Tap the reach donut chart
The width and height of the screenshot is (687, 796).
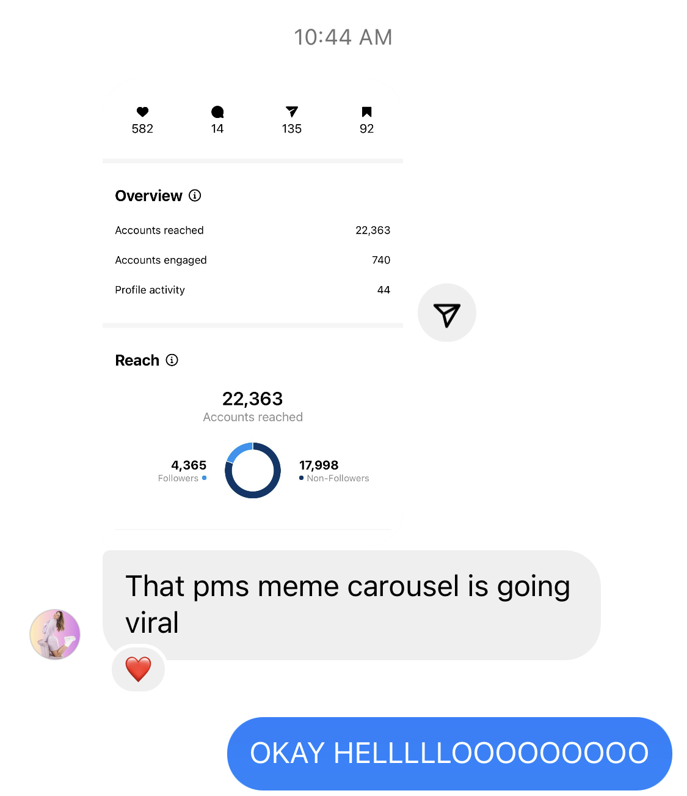coord(253,470)
